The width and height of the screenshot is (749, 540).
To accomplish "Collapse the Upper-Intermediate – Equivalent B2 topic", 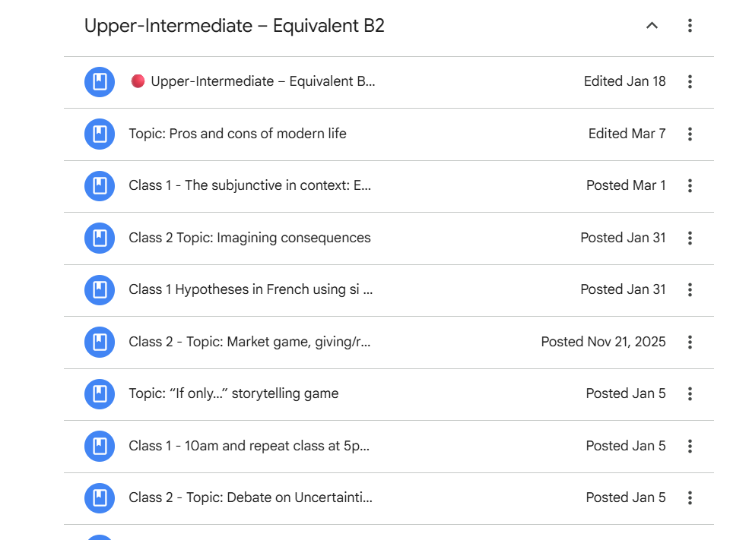I will pos(652,26).
